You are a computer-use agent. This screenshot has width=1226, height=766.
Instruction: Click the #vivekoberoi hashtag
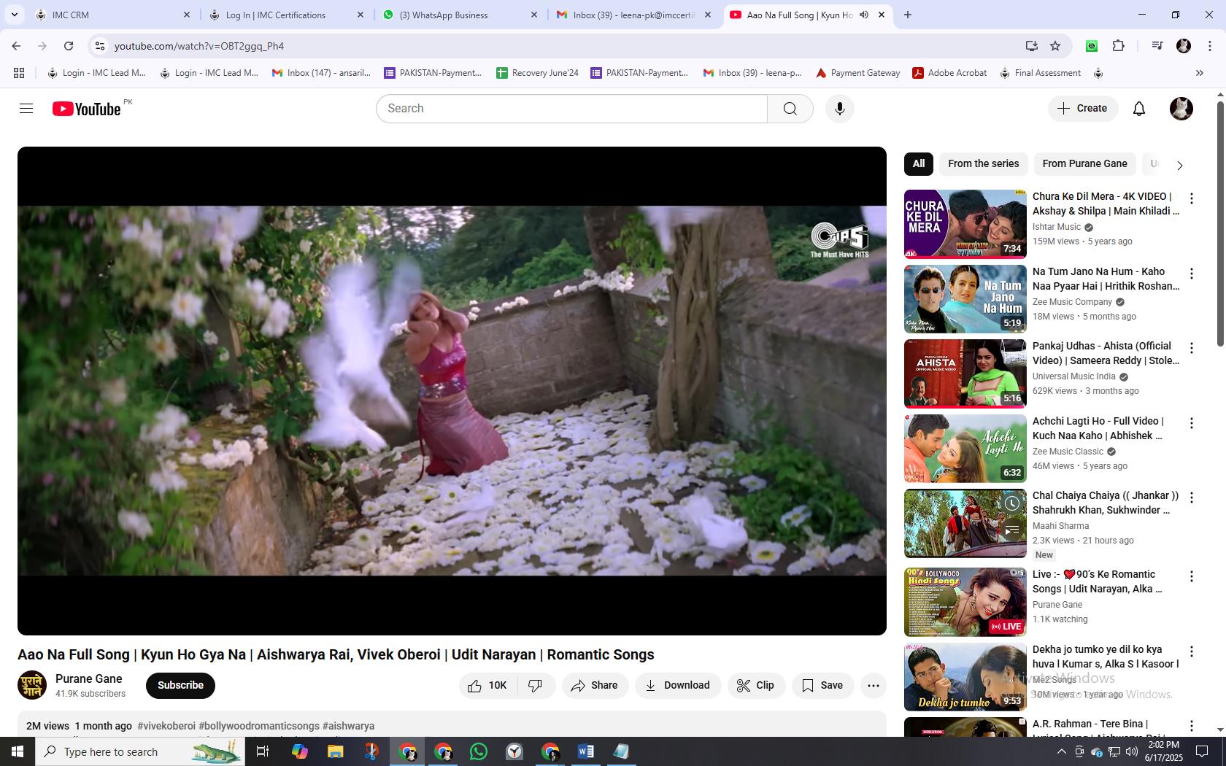pyautogui.click(x=166, y=726)
